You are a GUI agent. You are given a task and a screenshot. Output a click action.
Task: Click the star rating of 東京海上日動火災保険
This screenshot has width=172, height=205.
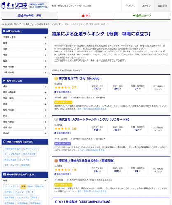click(x=63, y=170)
